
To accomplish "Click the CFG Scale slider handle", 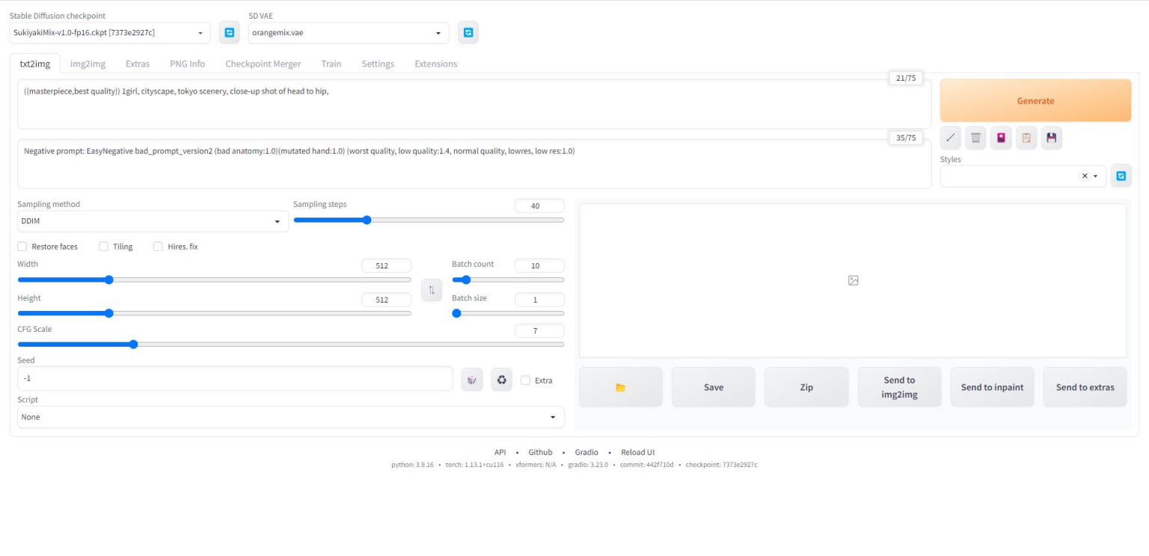I will 133,345.
